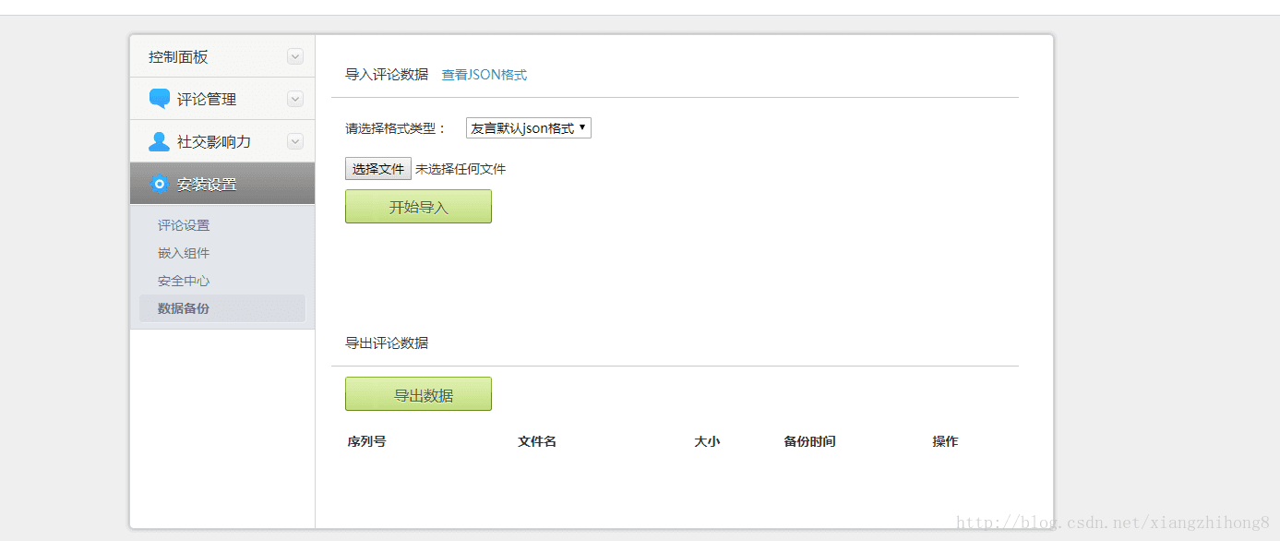1280x541 pixels.
Task: Open the 评论管理 menu section
Action: pos(222,99)
